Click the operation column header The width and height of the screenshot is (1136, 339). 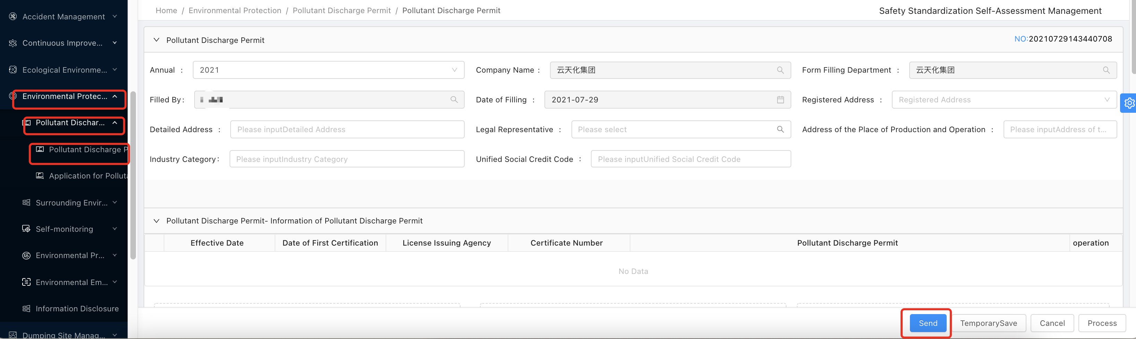pyautogui.click(x=1091, y=243)
